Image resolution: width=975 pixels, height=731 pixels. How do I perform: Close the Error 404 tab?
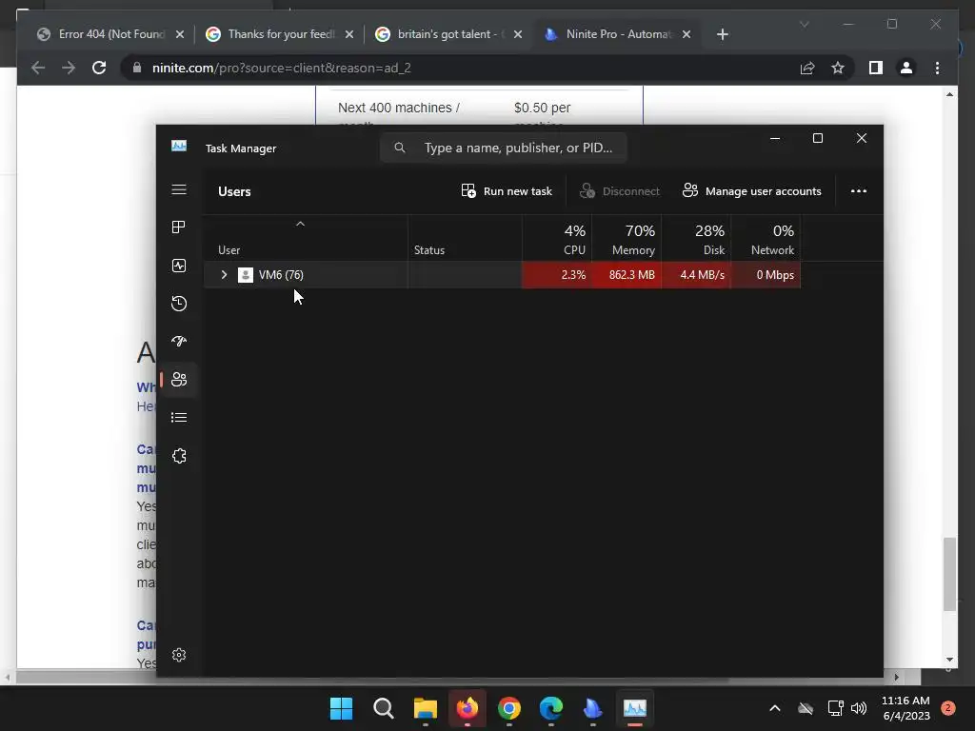[180, 34]
